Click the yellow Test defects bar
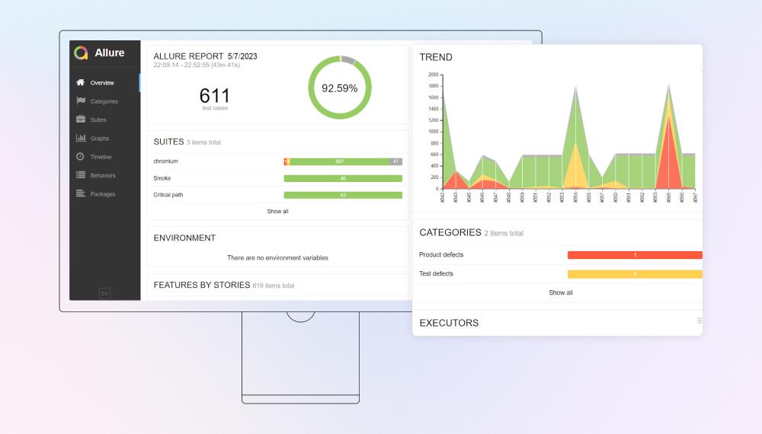762x434 pixels. point(634,274)
